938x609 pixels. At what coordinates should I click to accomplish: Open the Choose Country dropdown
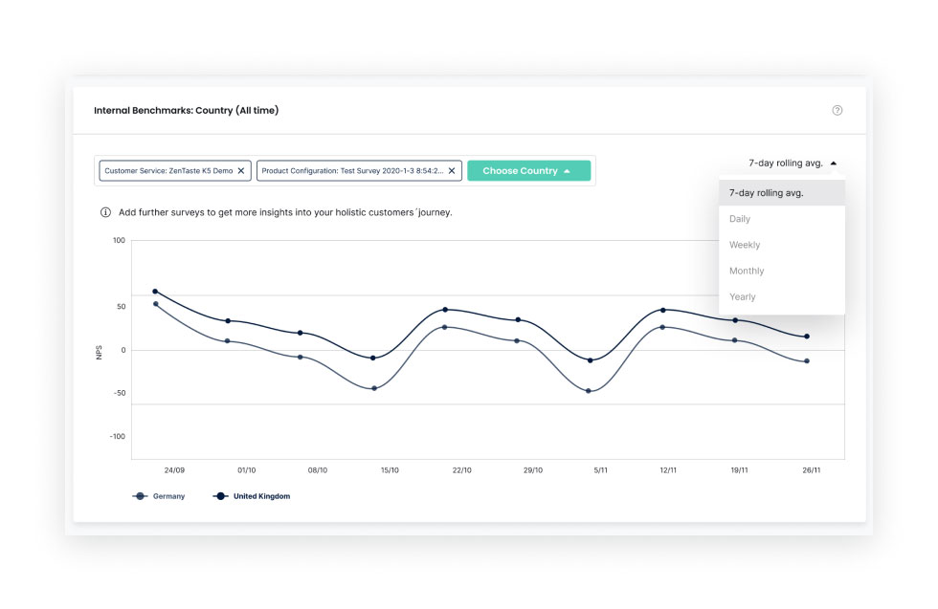point(528,171)
